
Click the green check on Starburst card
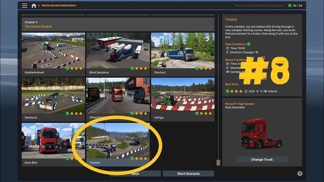67,113
